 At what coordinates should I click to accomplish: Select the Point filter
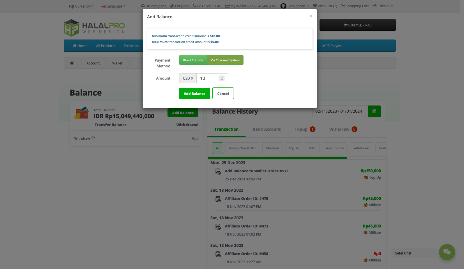point(312,148)
